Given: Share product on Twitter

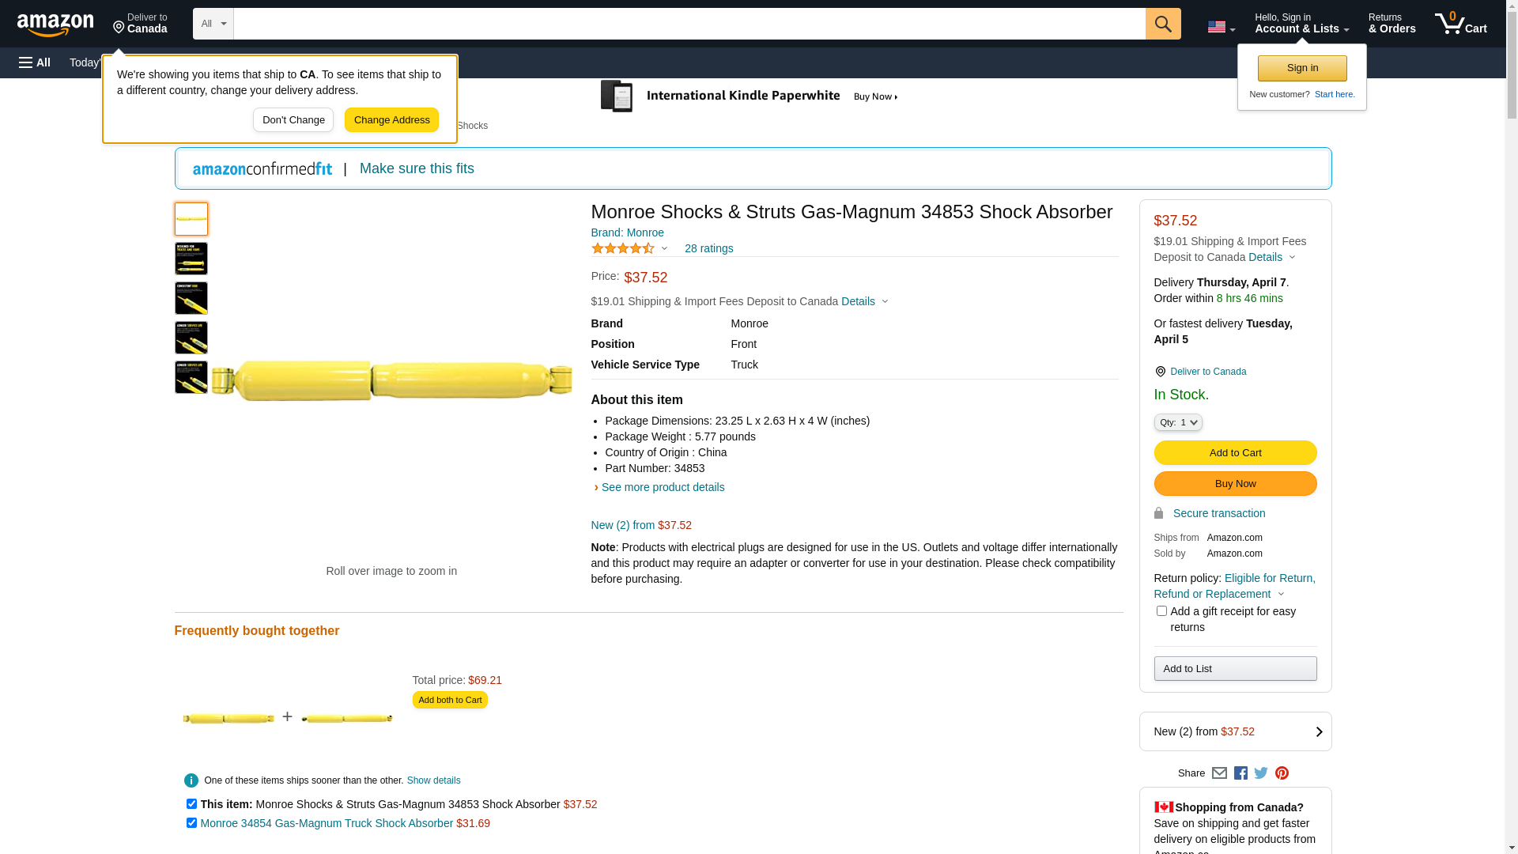Looking at the screenshot, I should click(1261, 773).
